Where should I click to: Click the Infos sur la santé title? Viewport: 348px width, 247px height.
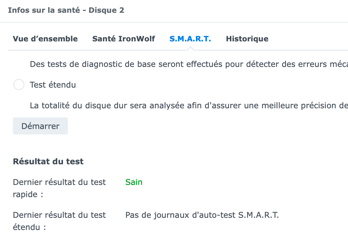[44, 10]
